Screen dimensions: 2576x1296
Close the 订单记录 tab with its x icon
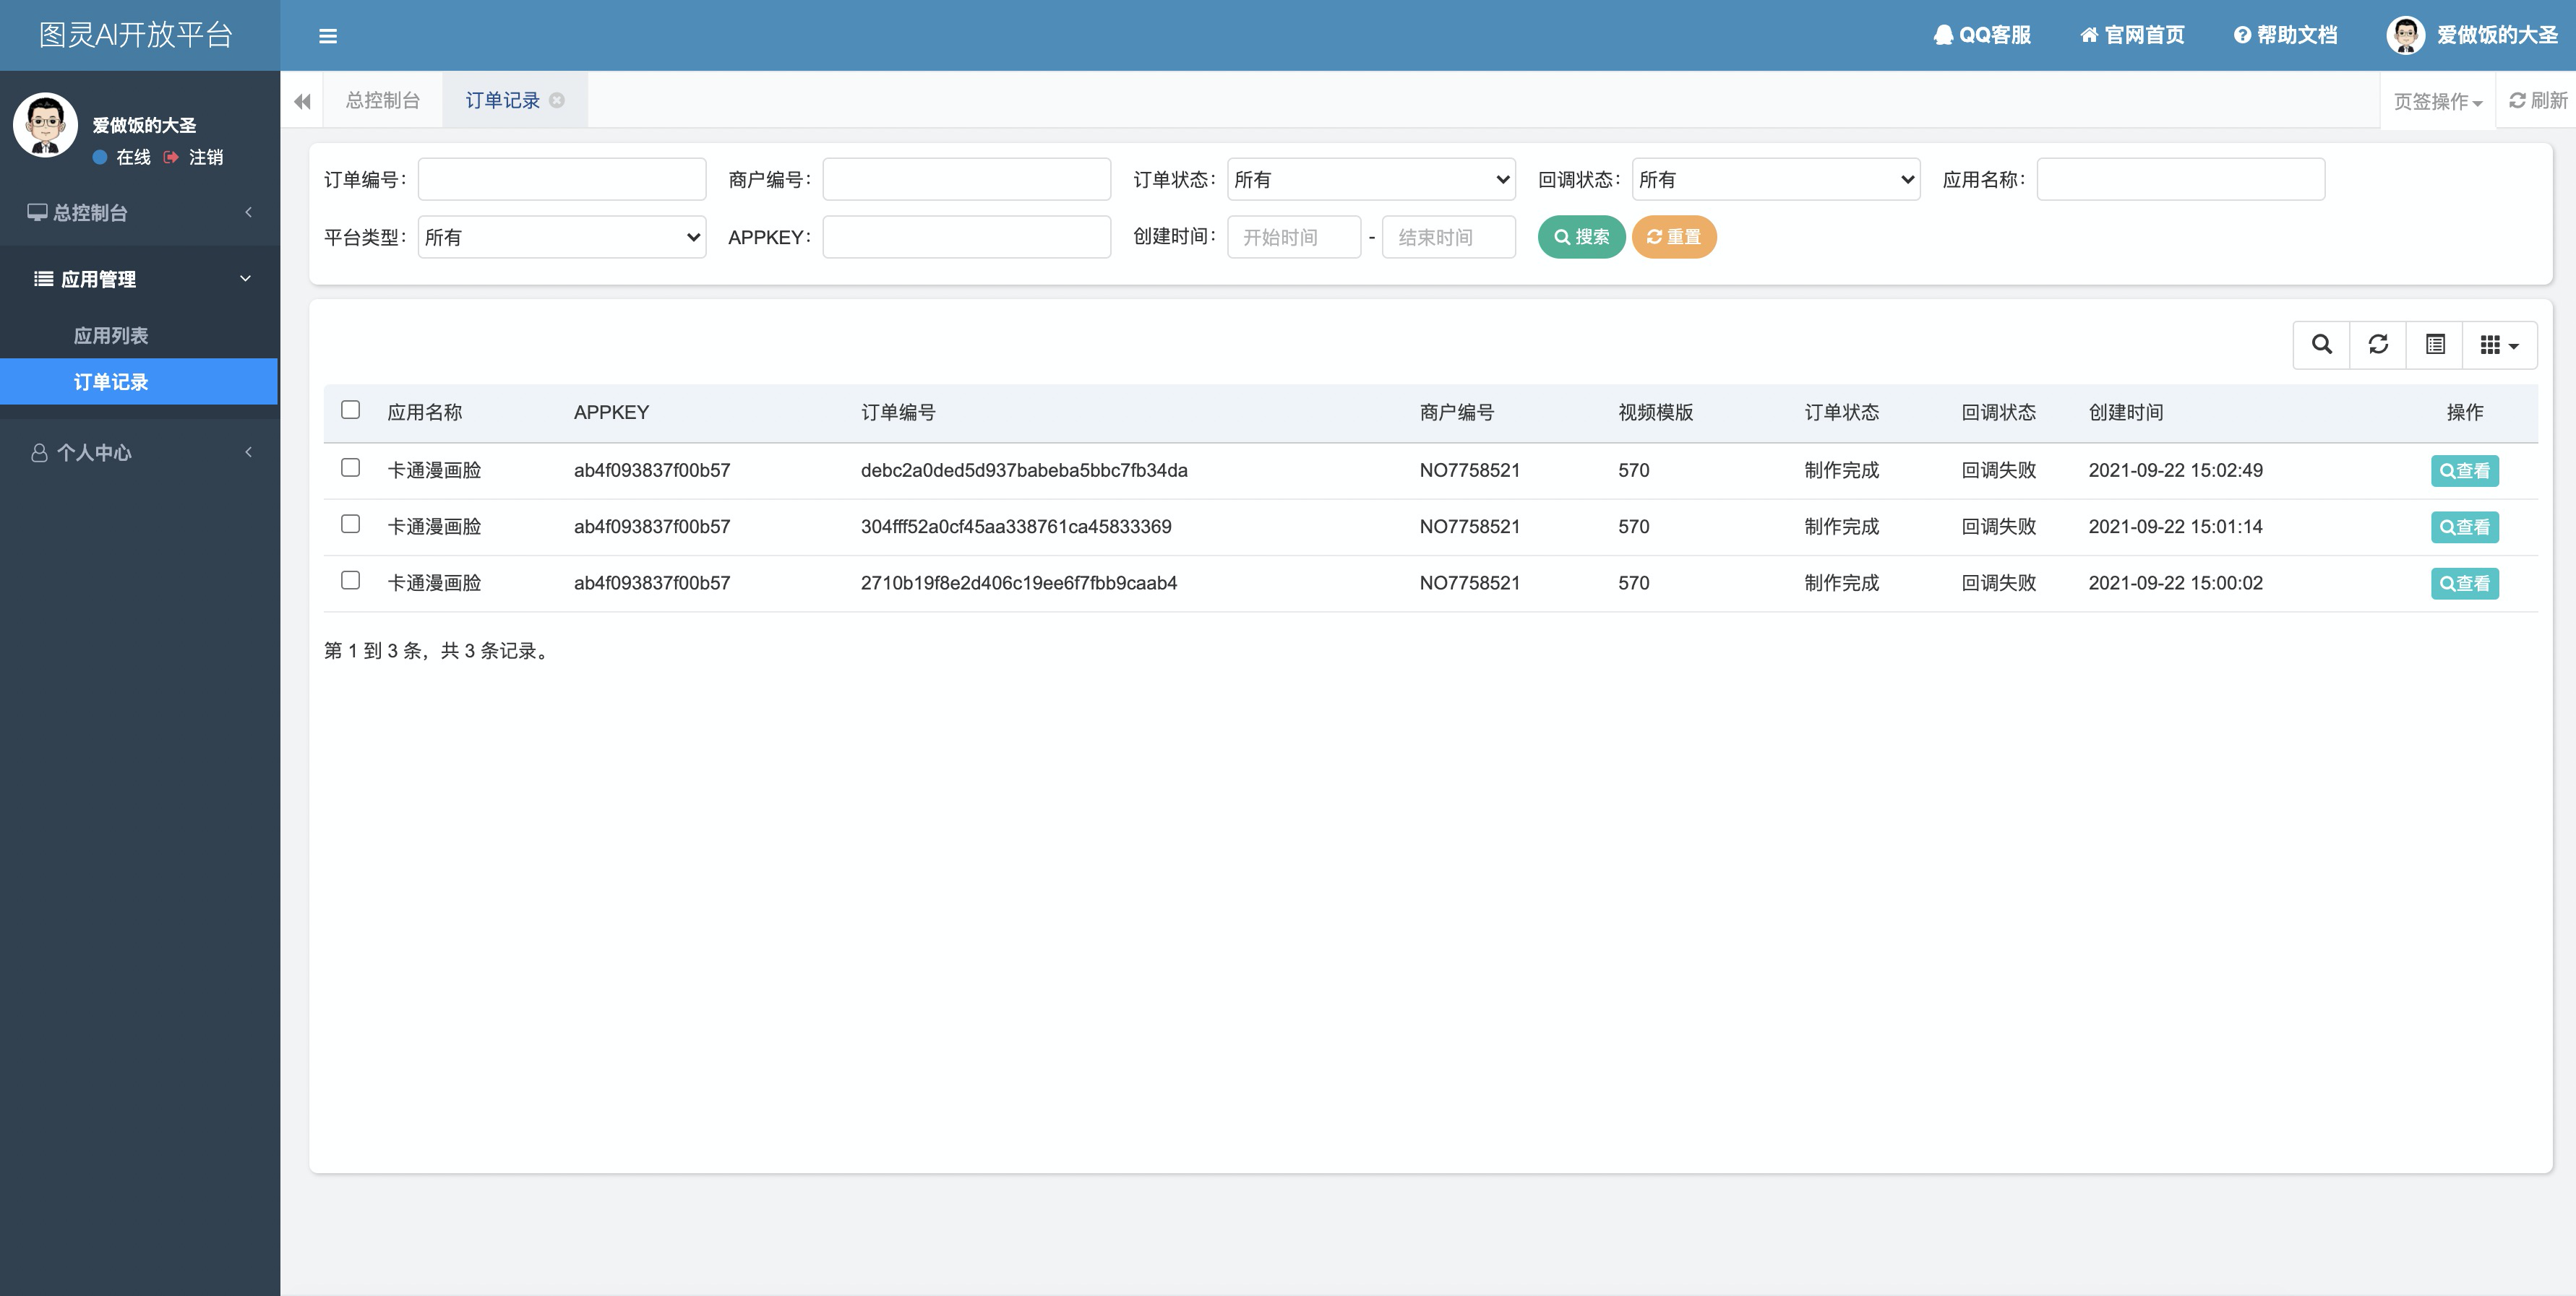click(x=557, y=100)
